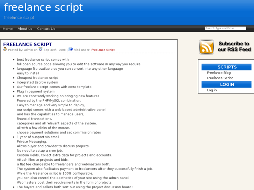
Task: Click the small freelance script tagline in header
Action: coord(19,17)
